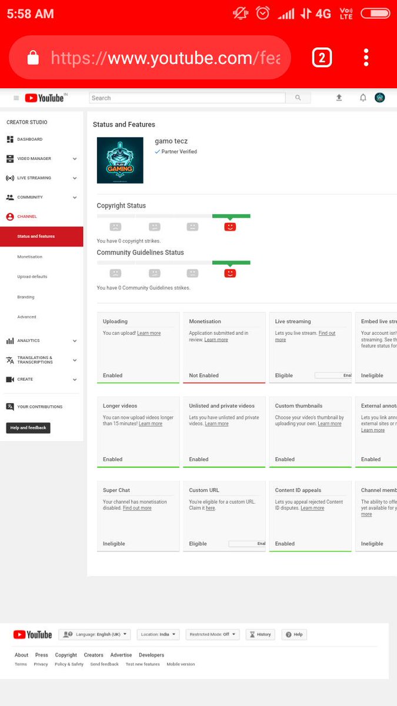Click the Video Manager icon
The height and width of the screenshot is (706, 397).
(10, 159)
